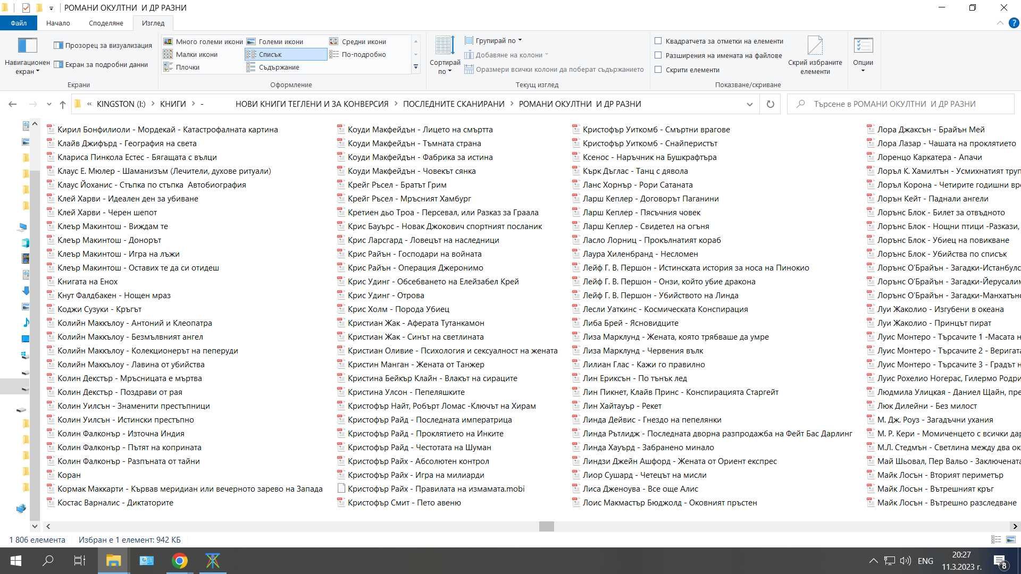1021x574 pixels.
Task: Refresh the current folder view
Action: 770,104
